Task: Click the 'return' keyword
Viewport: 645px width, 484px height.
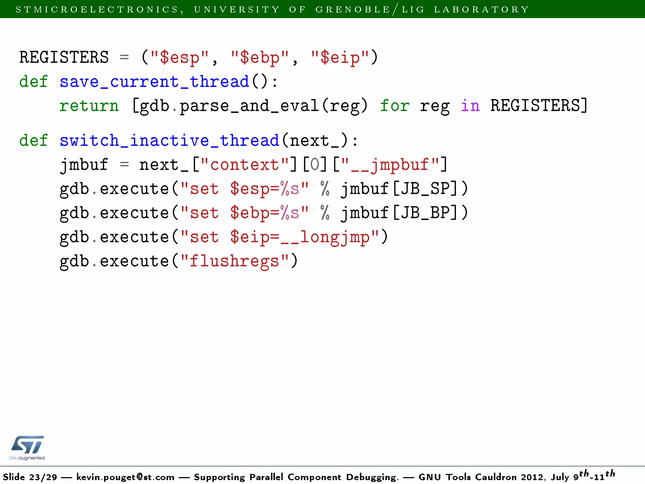Action: [x=89, y=106]
